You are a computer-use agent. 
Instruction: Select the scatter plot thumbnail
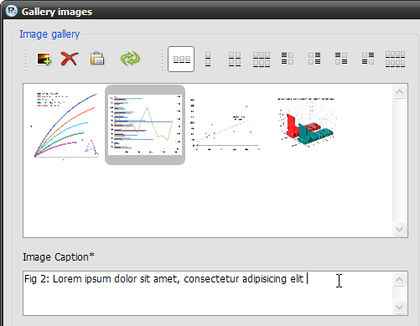[225, 124]
